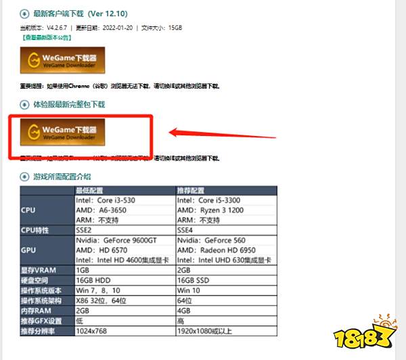Click the 当前版本 V4.2.6.7 text
Screen dimensions: 406x360
point(43,28)
